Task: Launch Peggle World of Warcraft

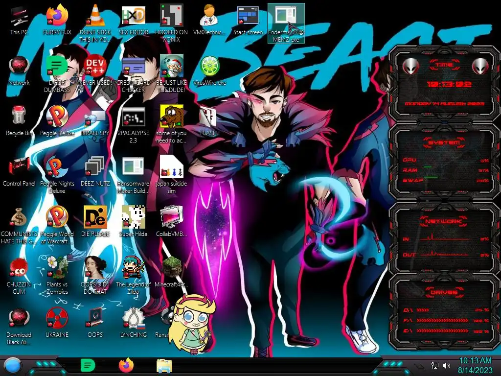Action: [x=57, y=225]
